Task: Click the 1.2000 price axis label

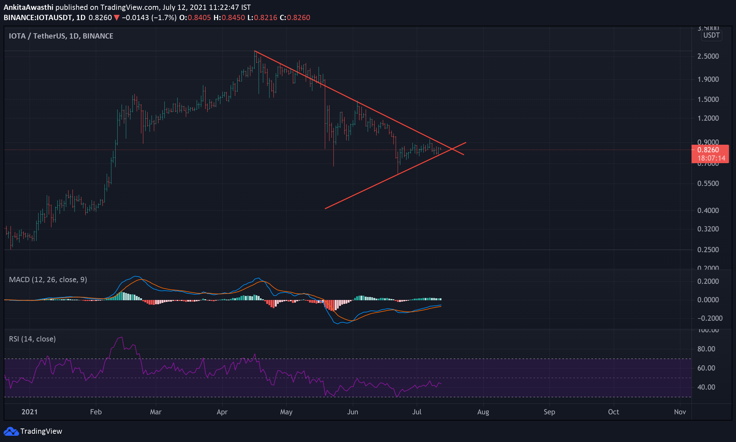Action: (708, 118)
